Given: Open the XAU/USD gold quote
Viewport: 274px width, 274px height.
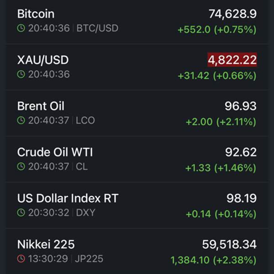Looking at the screenshot, I should [43, 60].
